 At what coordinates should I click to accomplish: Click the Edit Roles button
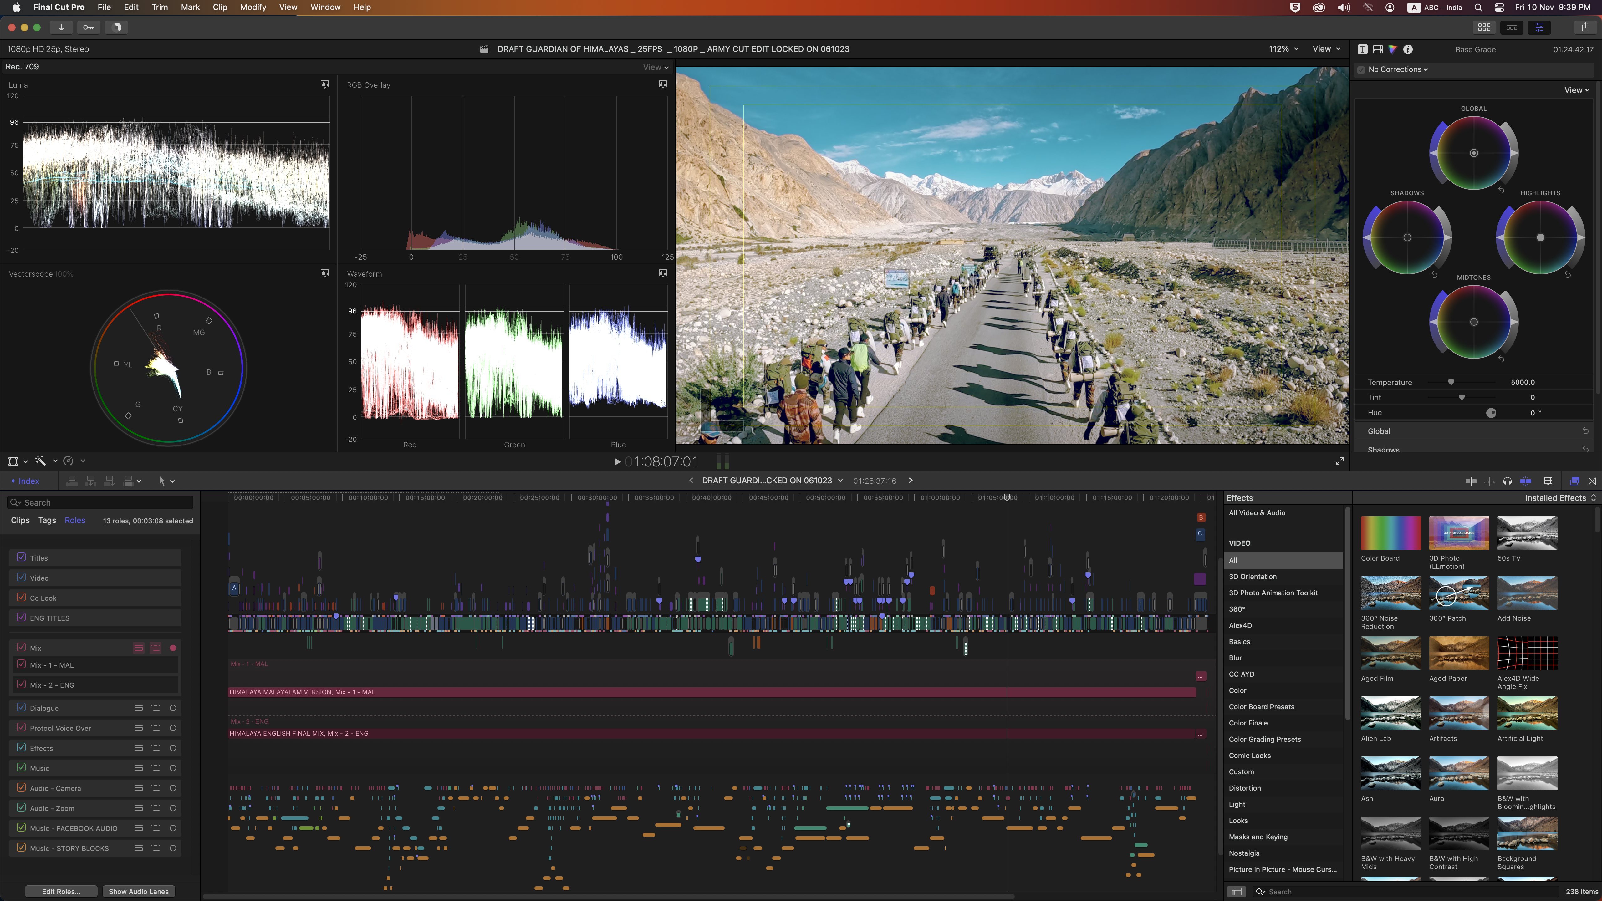(61, 891)
